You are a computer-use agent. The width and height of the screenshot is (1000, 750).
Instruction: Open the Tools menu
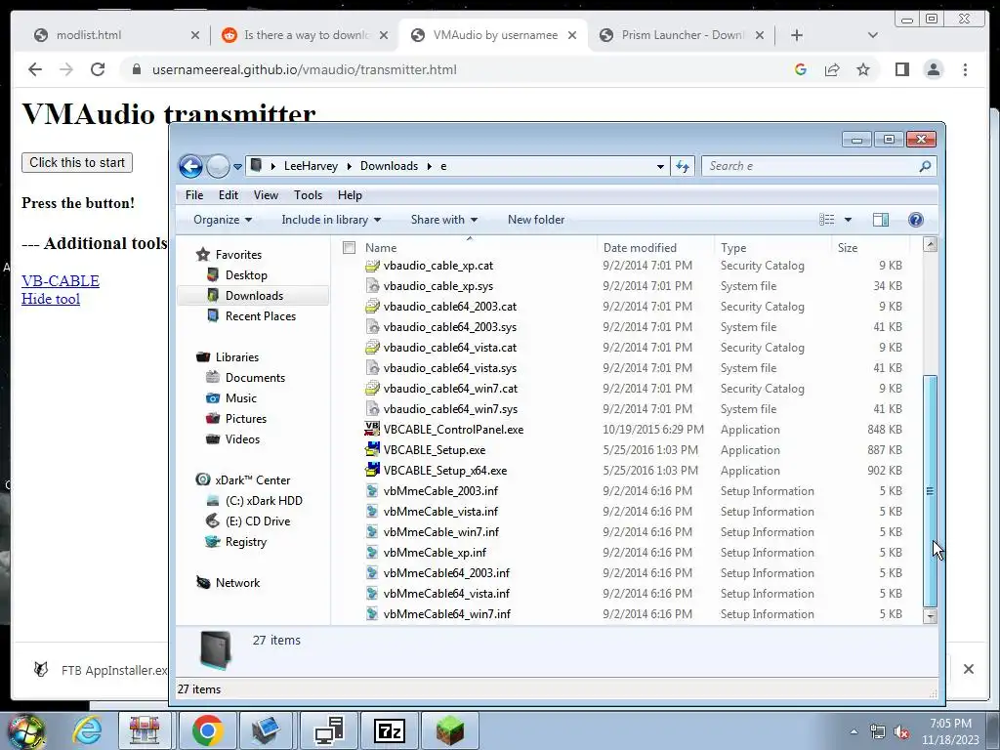[x=308, y=195]
